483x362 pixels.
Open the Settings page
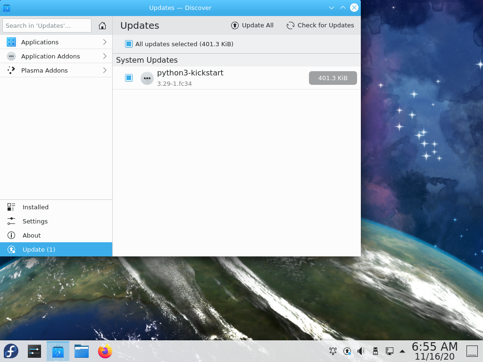point(56,222)
